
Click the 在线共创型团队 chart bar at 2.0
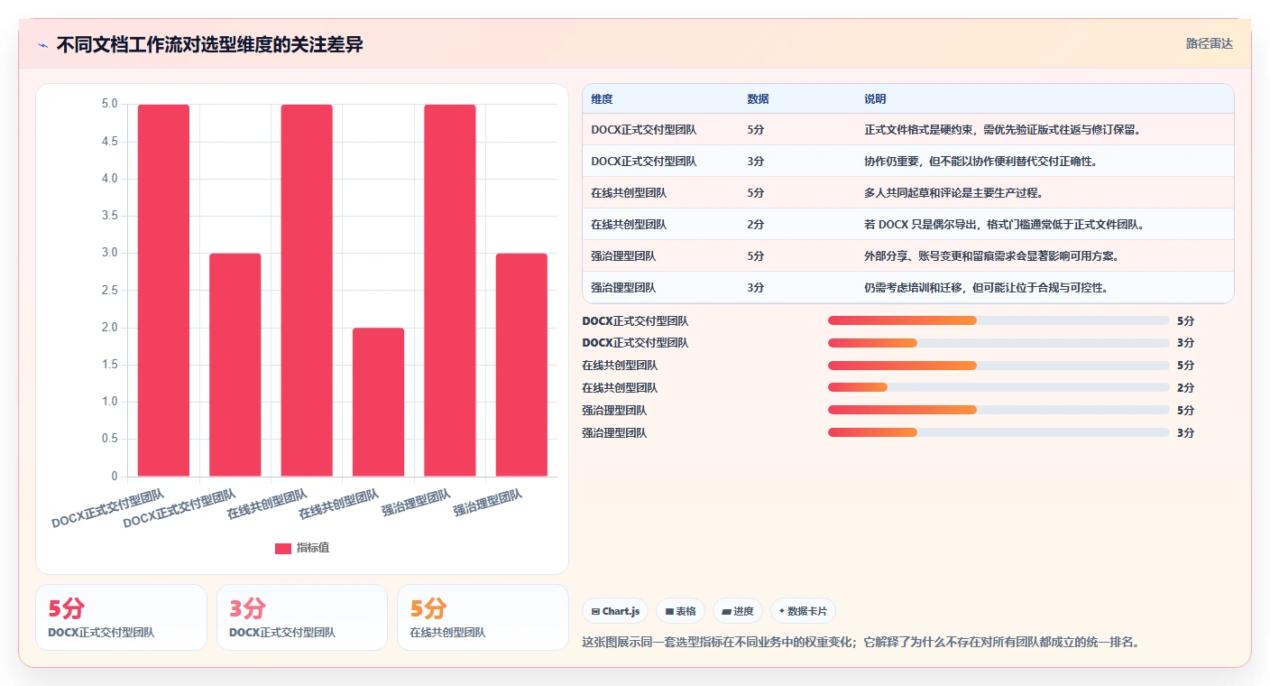pos(379,402)
